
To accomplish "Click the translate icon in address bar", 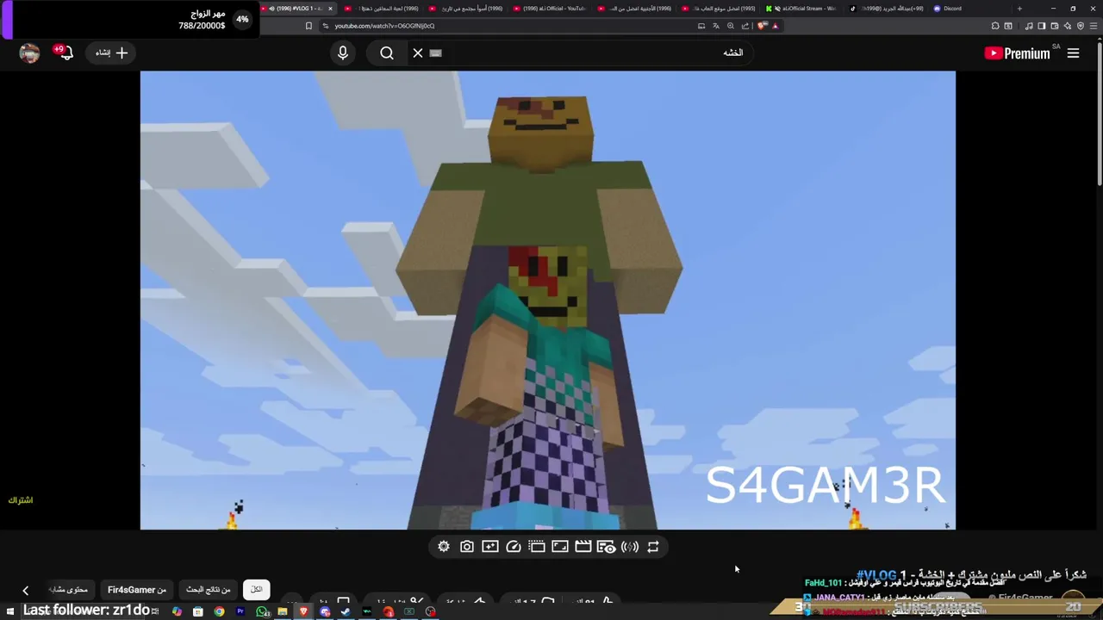I will 716,26.
